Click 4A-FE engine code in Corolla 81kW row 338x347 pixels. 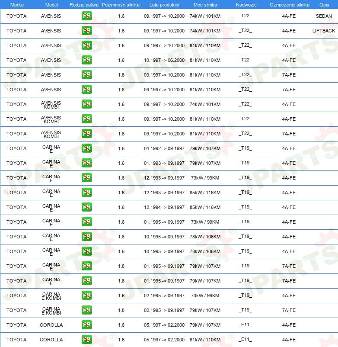point(289,340)
